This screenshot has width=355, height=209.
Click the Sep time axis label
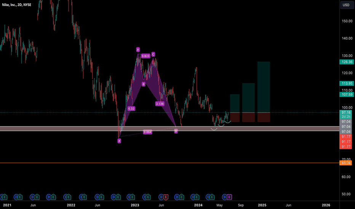(241, 205)
